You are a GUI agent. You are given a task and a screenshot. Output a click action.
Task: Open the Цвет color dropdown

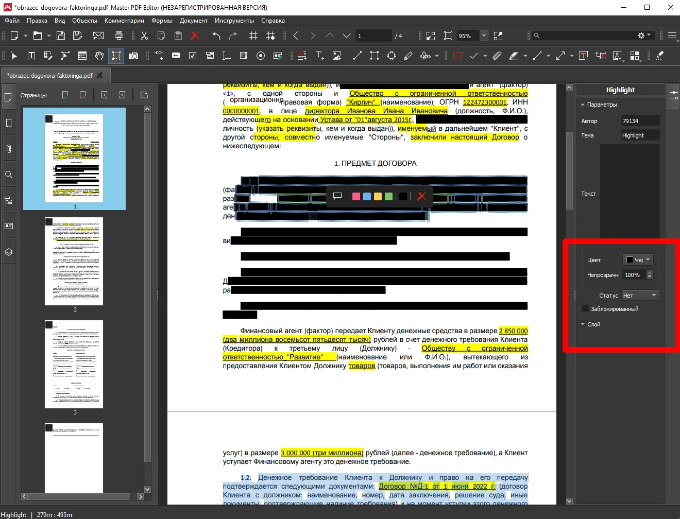point(638,259)
